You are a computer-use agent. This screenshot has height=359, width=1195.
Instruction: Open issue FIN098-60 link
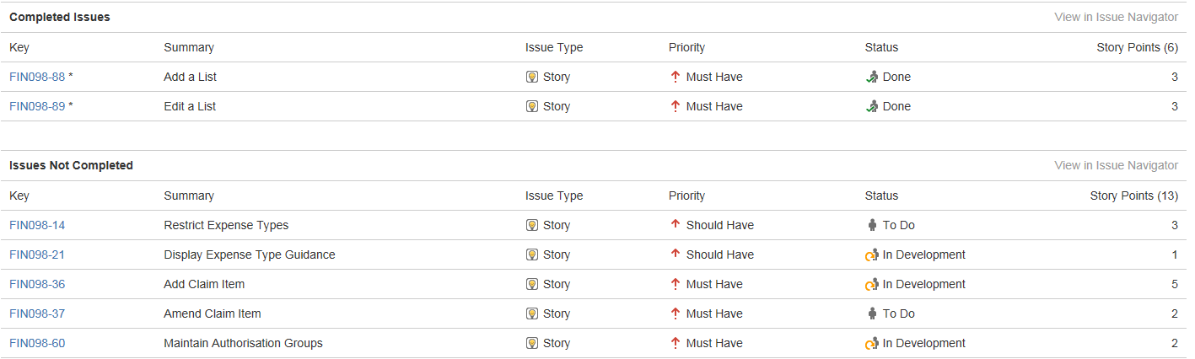(37, 343)
